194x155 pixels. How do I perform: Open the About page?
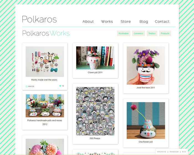[88, 22]
